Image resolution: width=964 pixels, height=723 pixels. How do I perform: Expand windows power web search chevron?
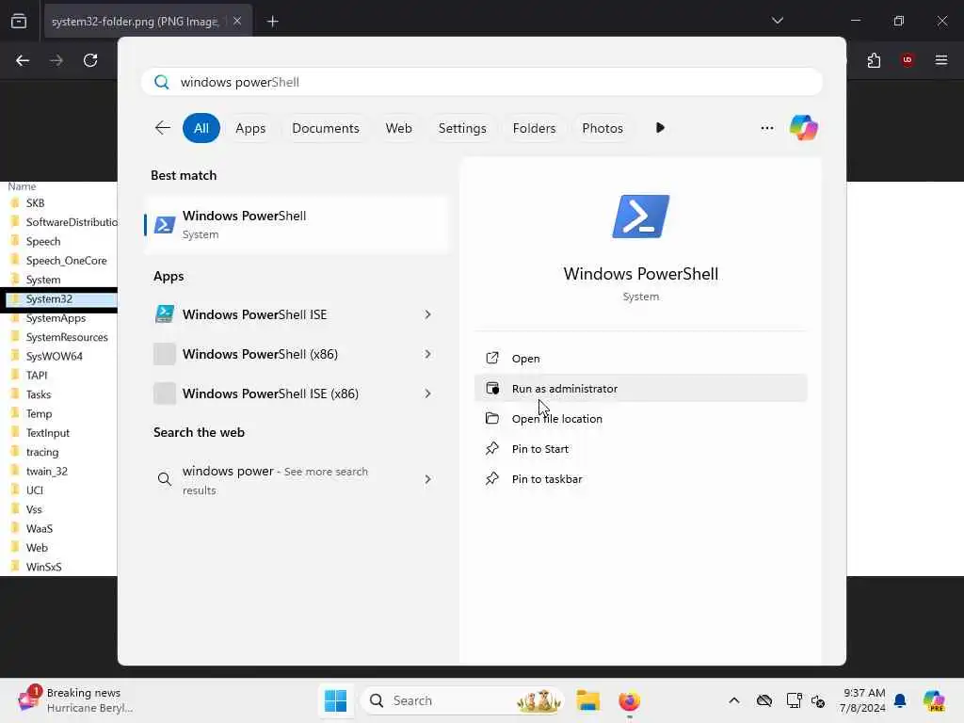(x=428, y=479)
